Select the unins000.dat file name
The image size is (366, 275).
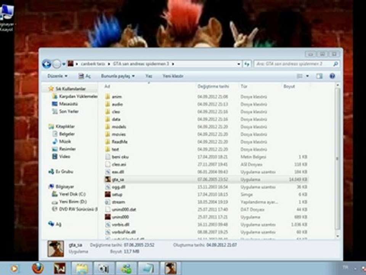(x=124, y=210)
